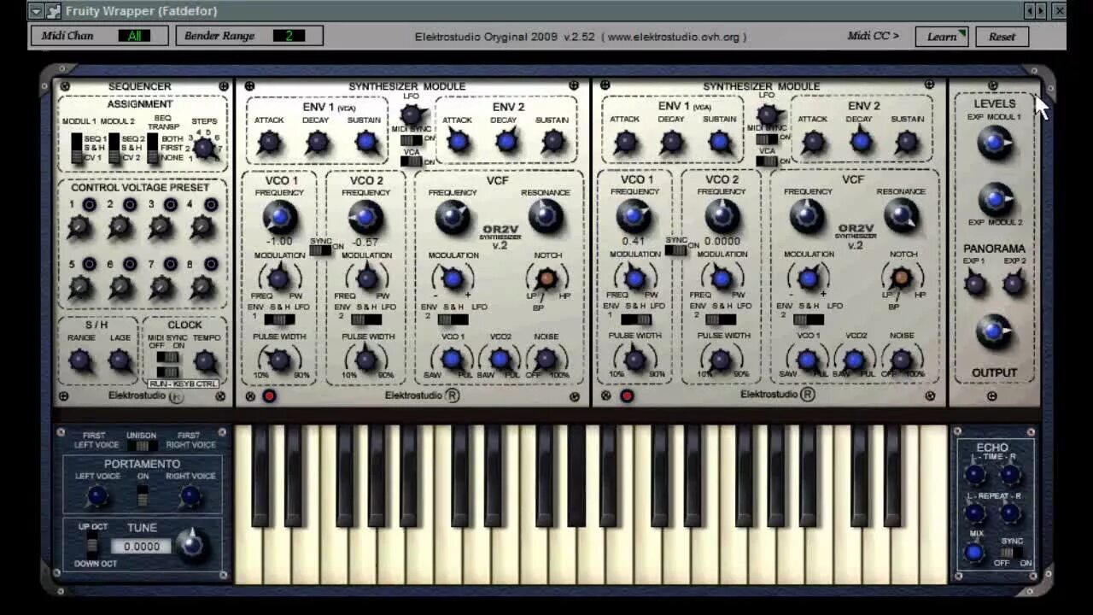Toggle the ECHO SYNC off/on switch

1011,553
